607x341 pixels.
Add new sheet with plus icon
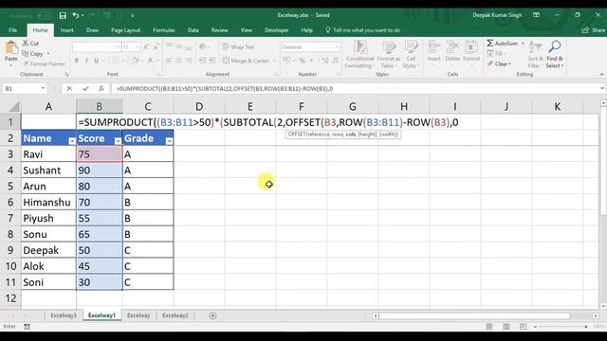[212, 315]
